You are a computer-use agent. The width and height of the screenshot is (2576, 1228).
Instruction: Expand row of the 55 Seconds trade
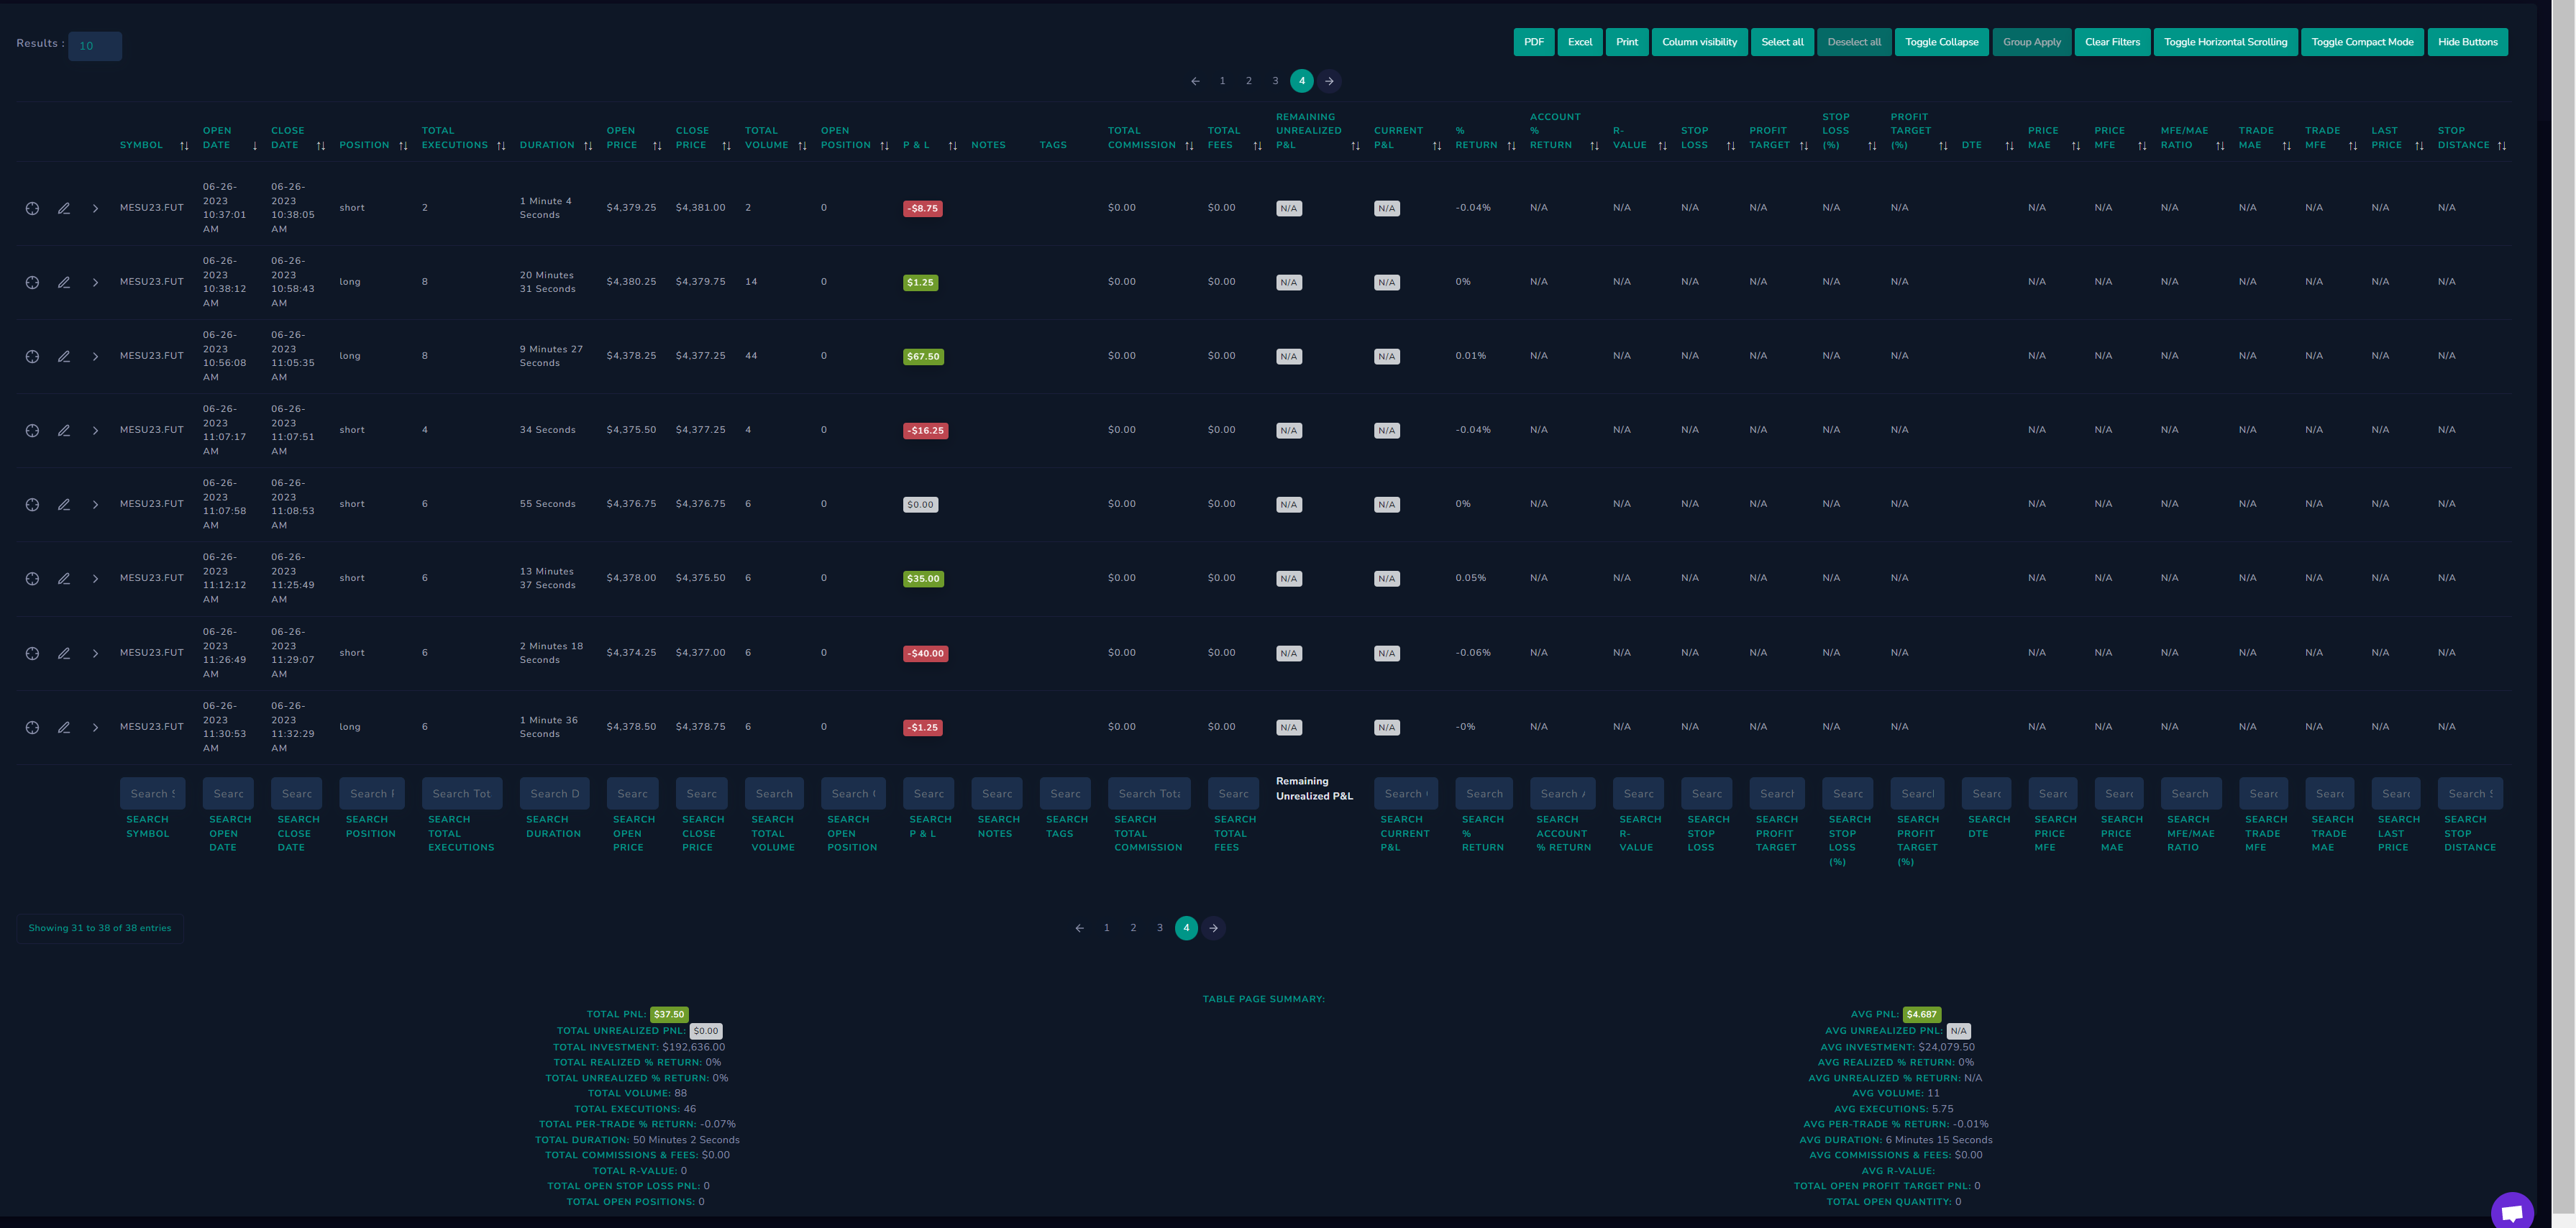coord(95,504)
